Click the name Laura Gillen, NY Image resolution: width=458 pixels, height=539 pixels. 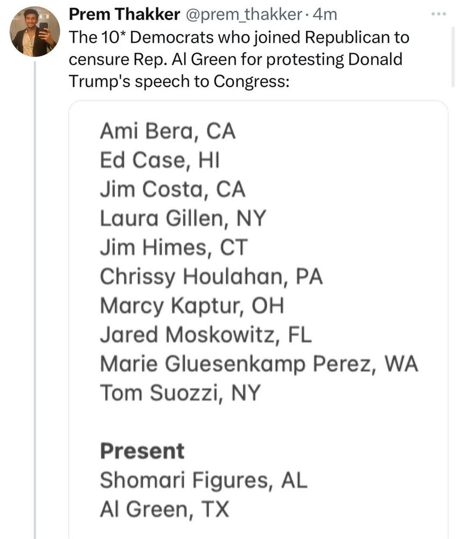coord(183,219)
